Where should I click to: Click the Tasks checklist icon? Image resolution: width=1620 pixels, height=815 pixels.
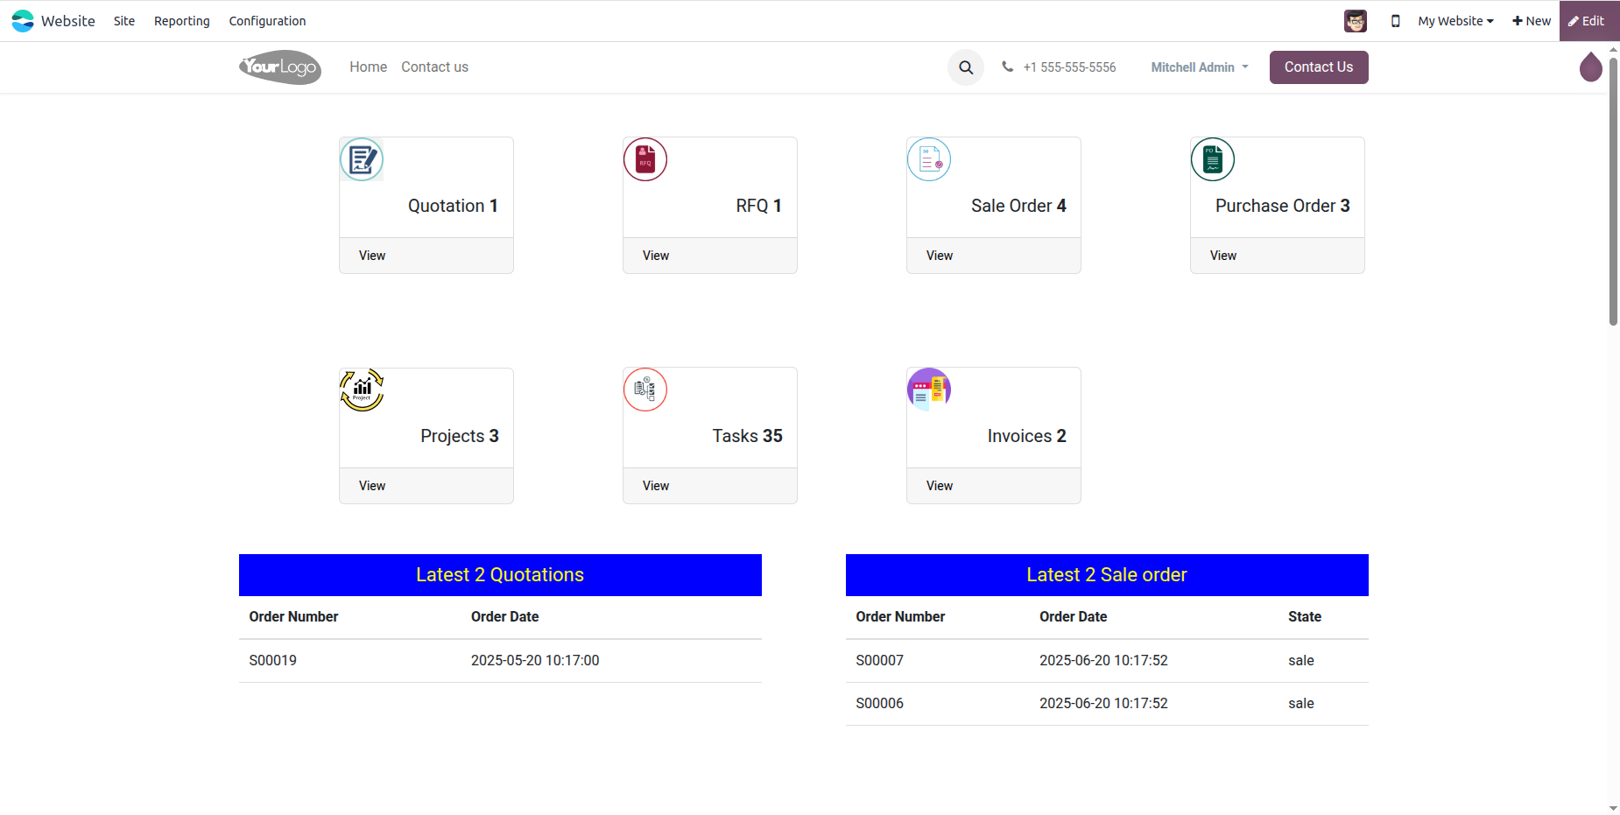[645, 390]
